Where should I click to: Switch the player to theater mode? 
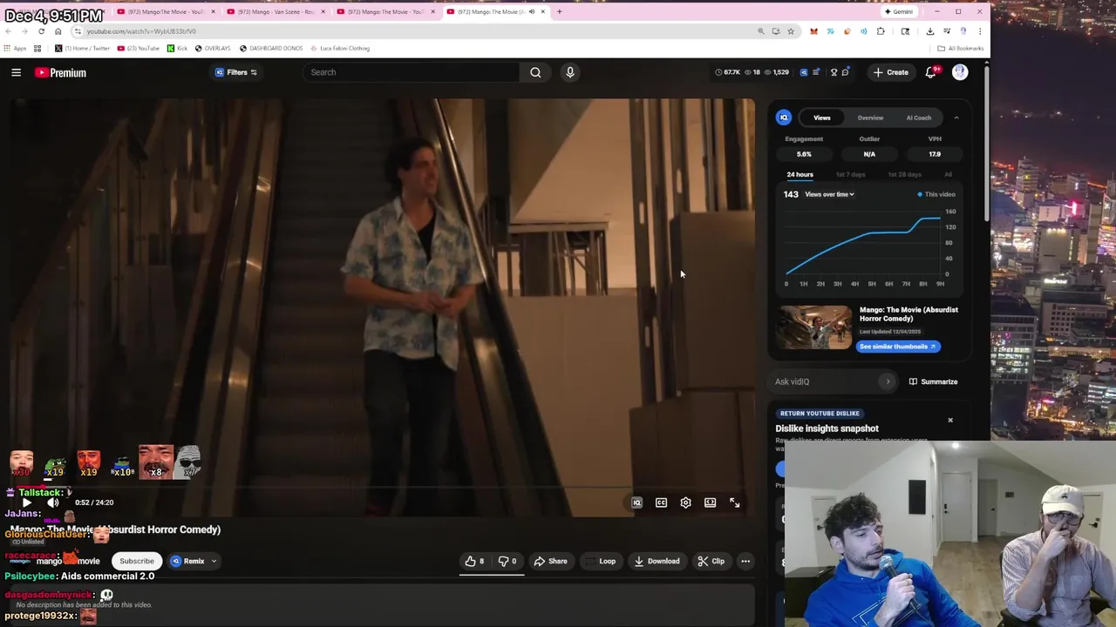tap(710, 502)
